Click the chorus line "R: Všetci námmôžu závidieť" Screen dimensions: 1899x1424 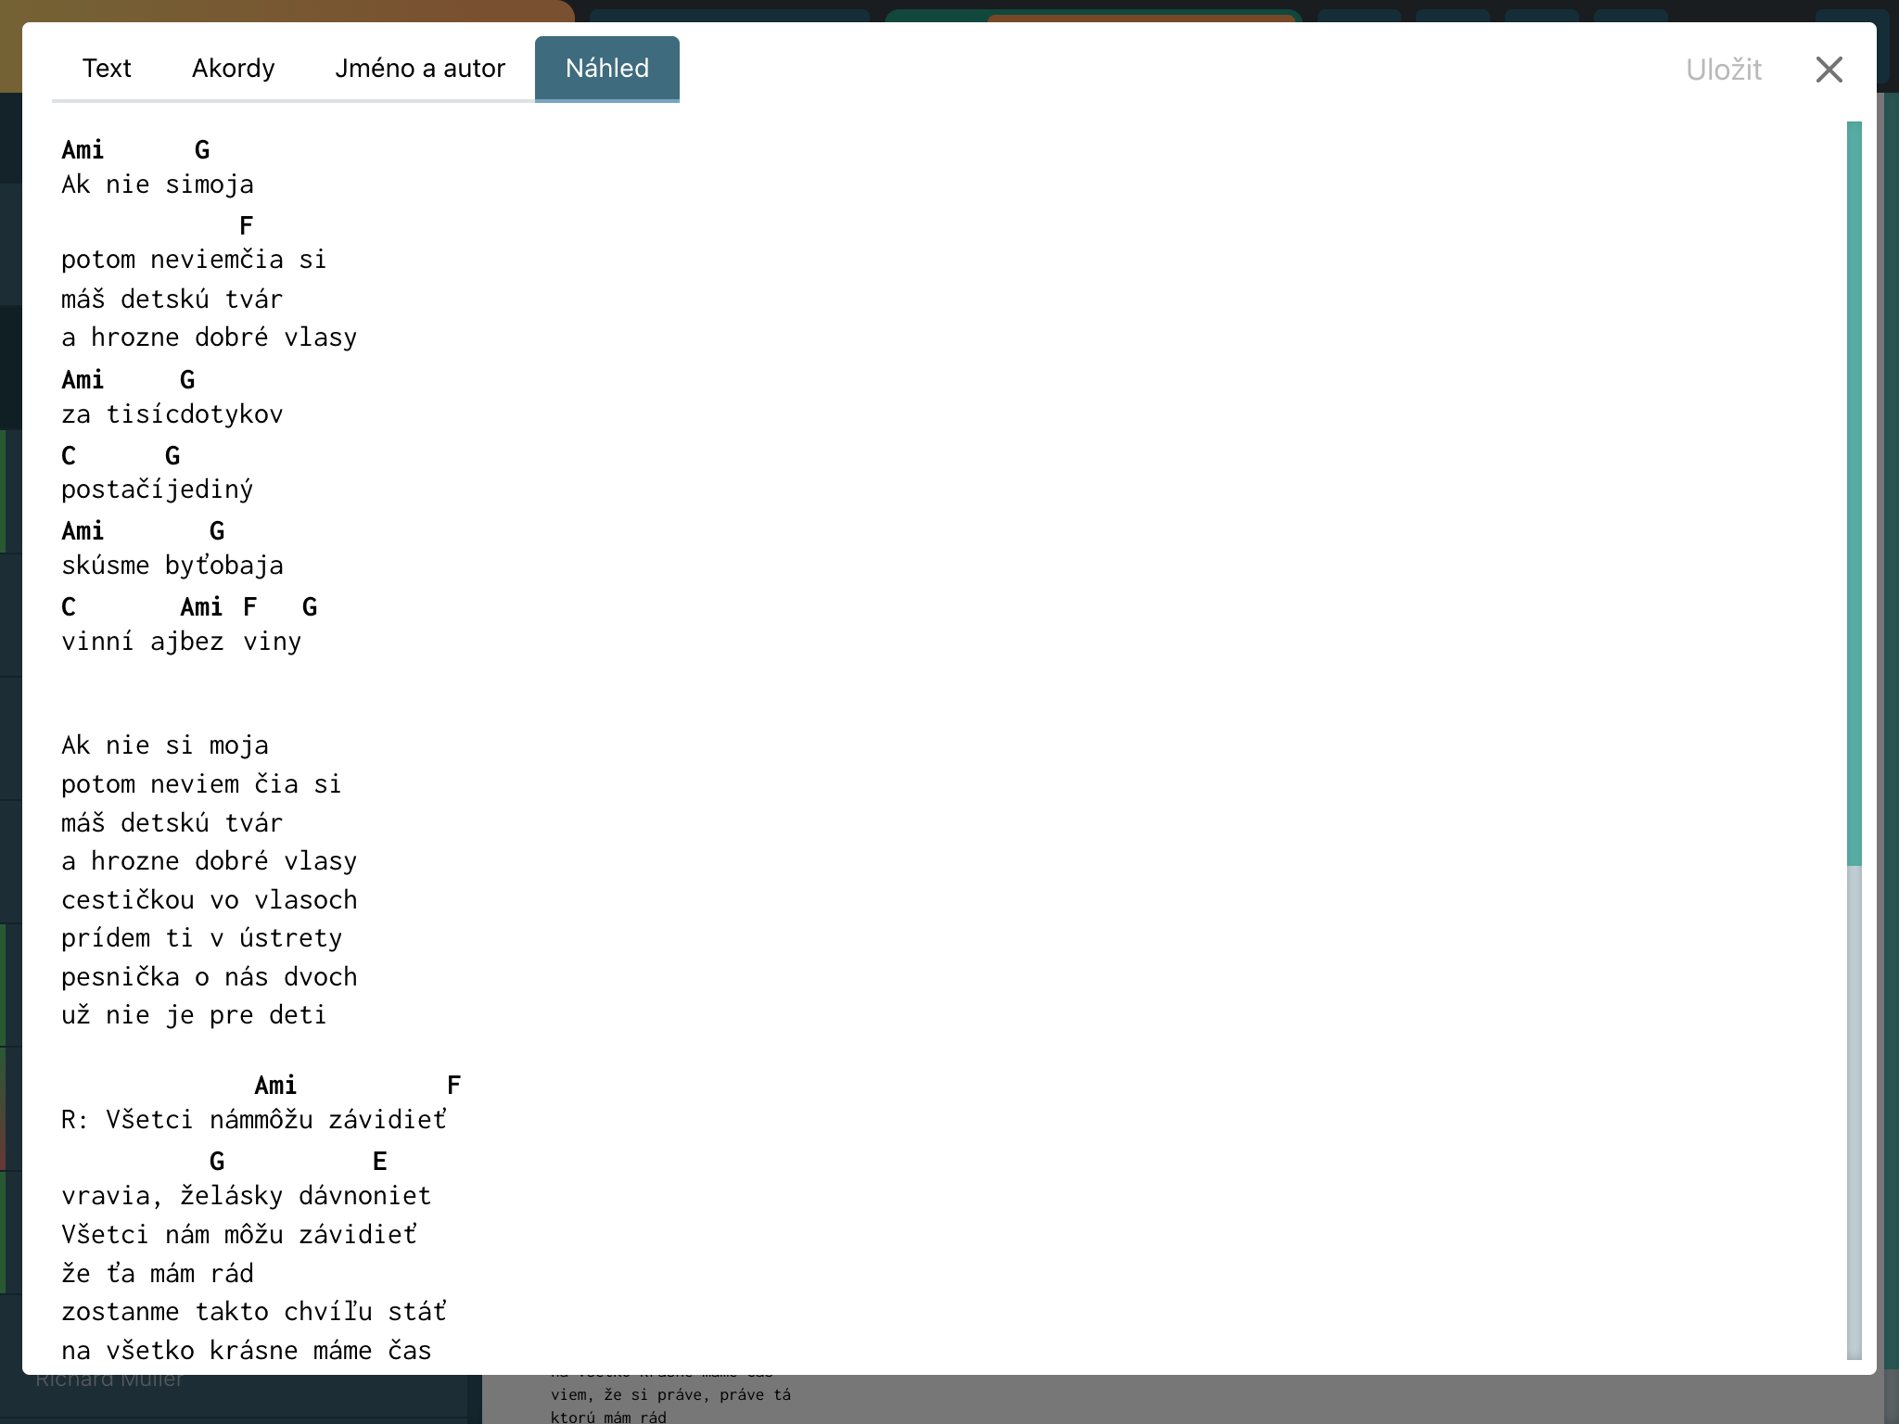(254, 1120)
